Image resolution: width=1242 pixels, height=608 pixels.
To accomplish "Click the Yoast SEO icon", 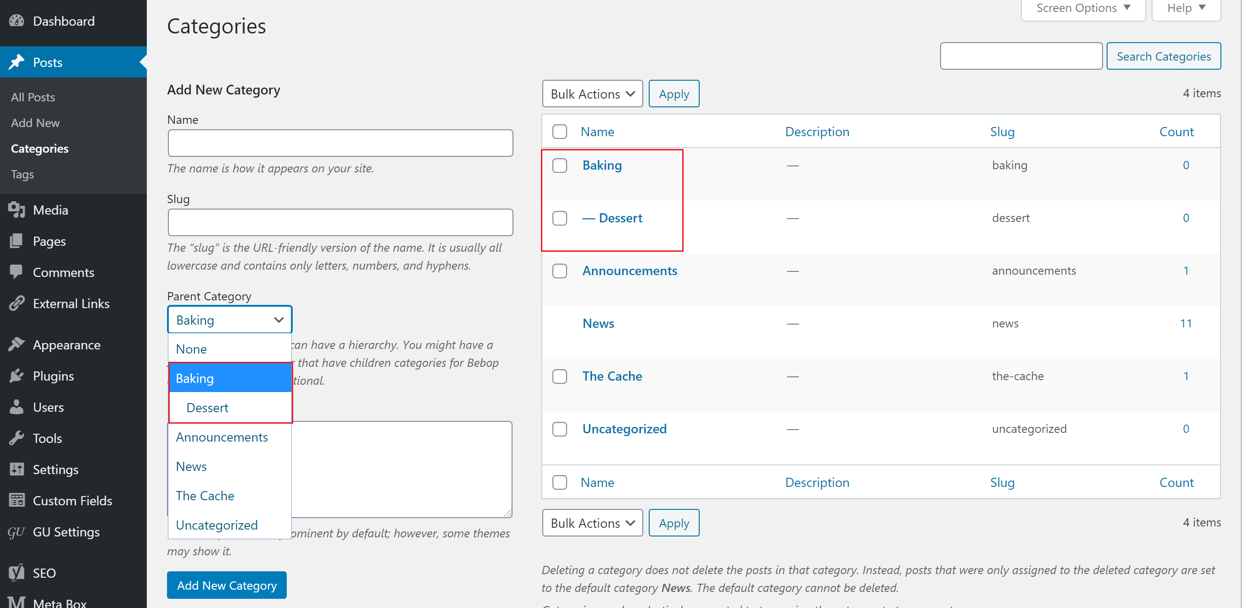I will click(17, 572).
